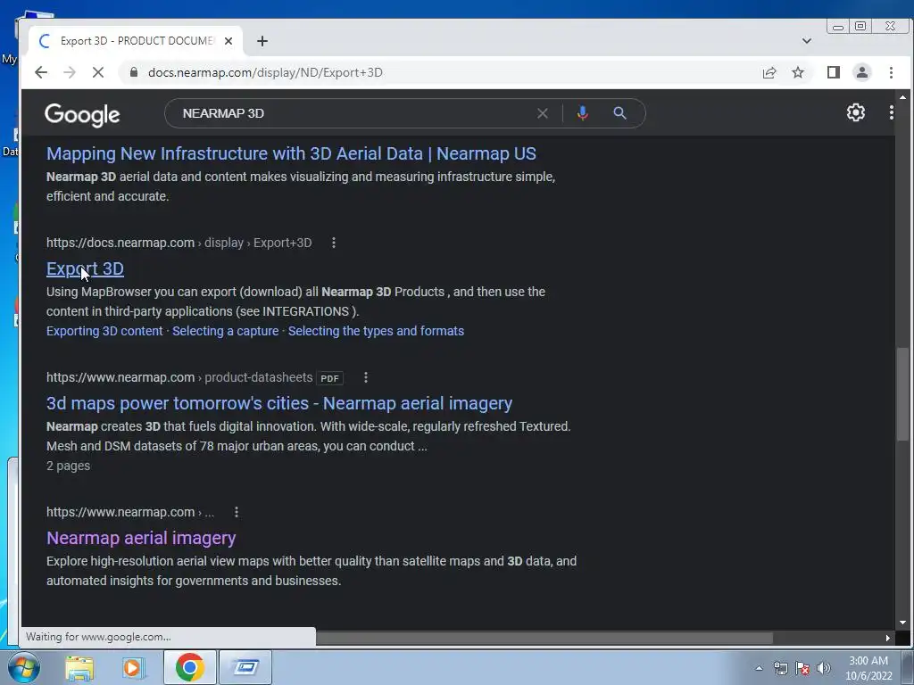
Task: Open Exporting 3D content sublink
Action: point(104,331)
